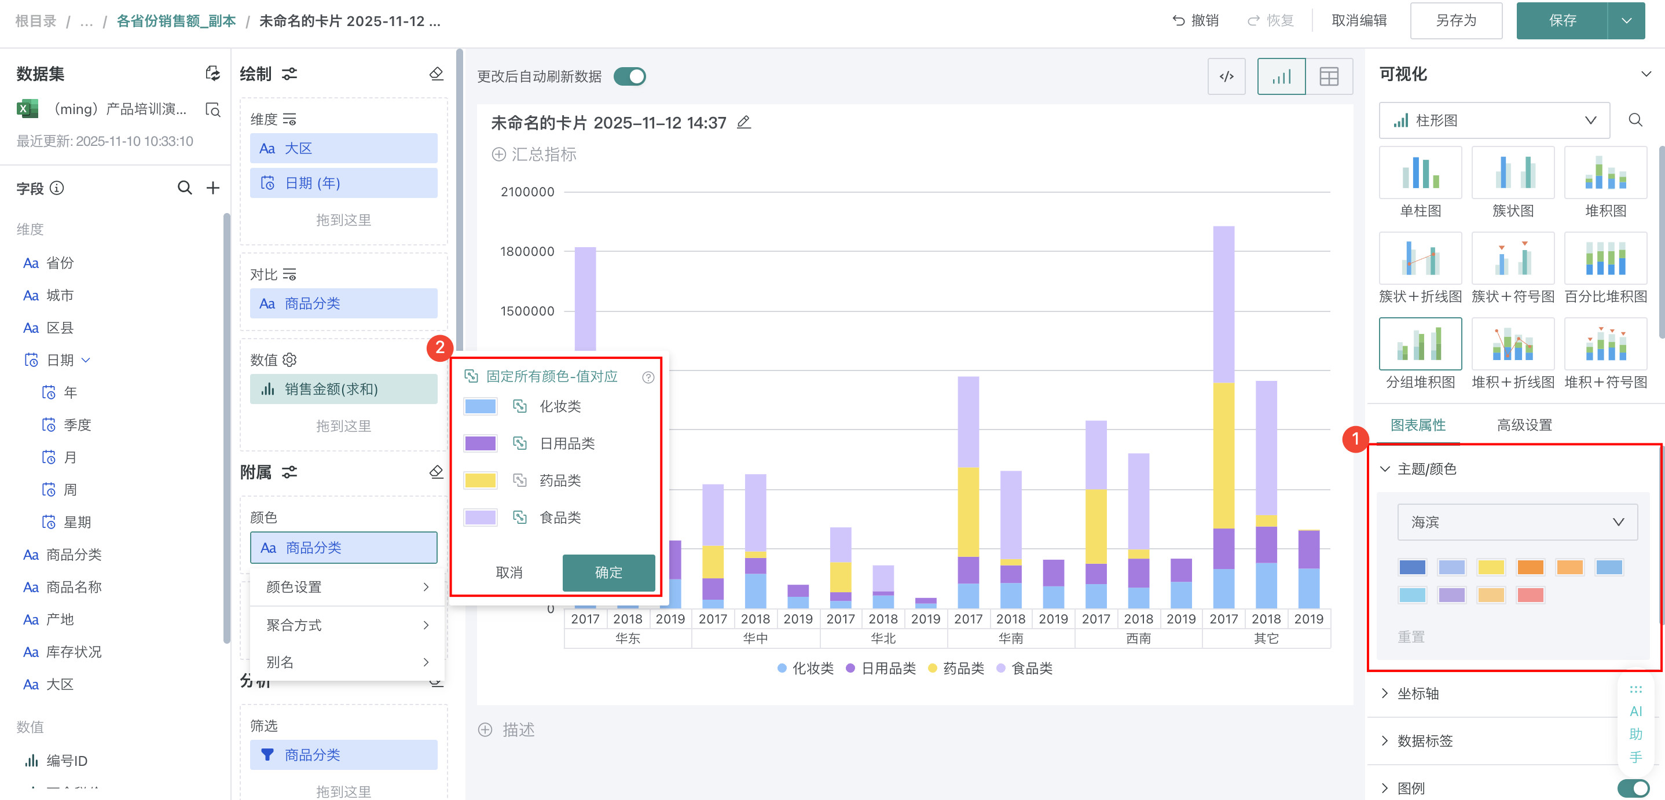Click the 另存为 button
Image resolution: width=1665 pixels, height=800 pixels.
(x=1455, y=21)
